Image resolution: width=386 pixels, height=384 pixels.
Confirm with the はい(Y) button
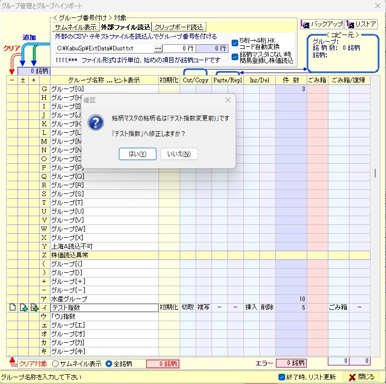click(137, 154)
